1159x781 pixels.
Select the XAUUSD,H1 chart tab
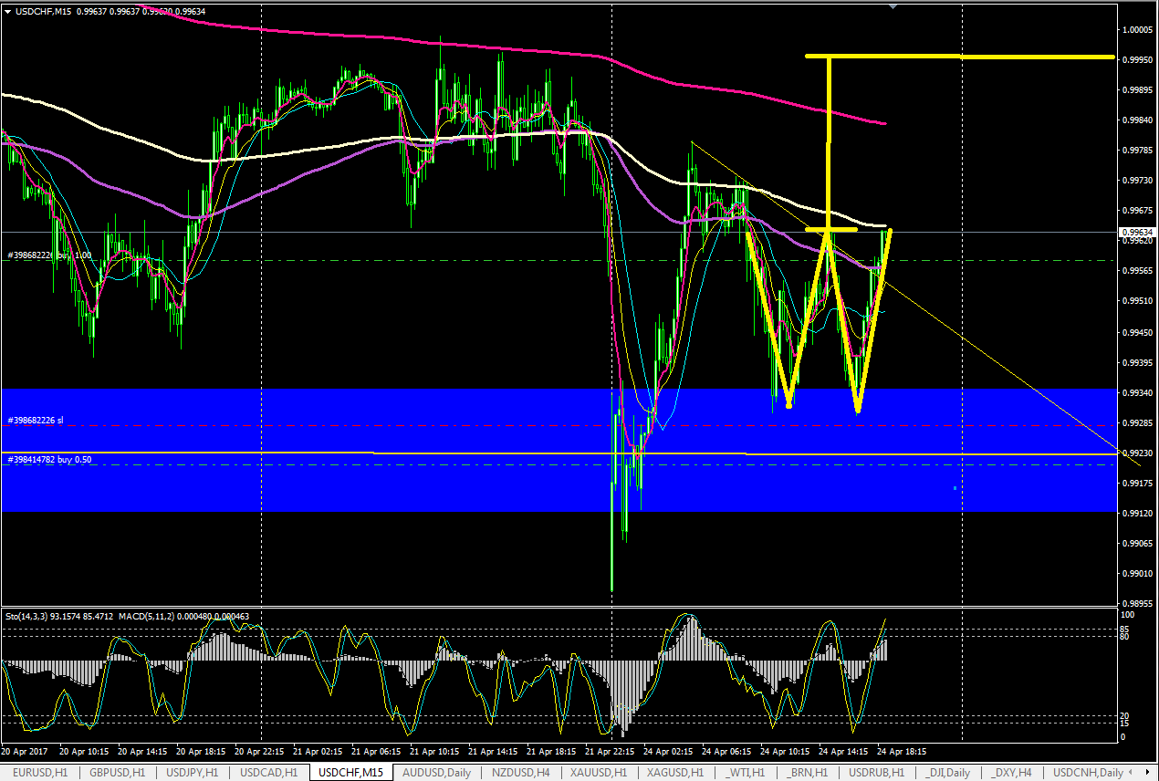[x=599, y=773]
